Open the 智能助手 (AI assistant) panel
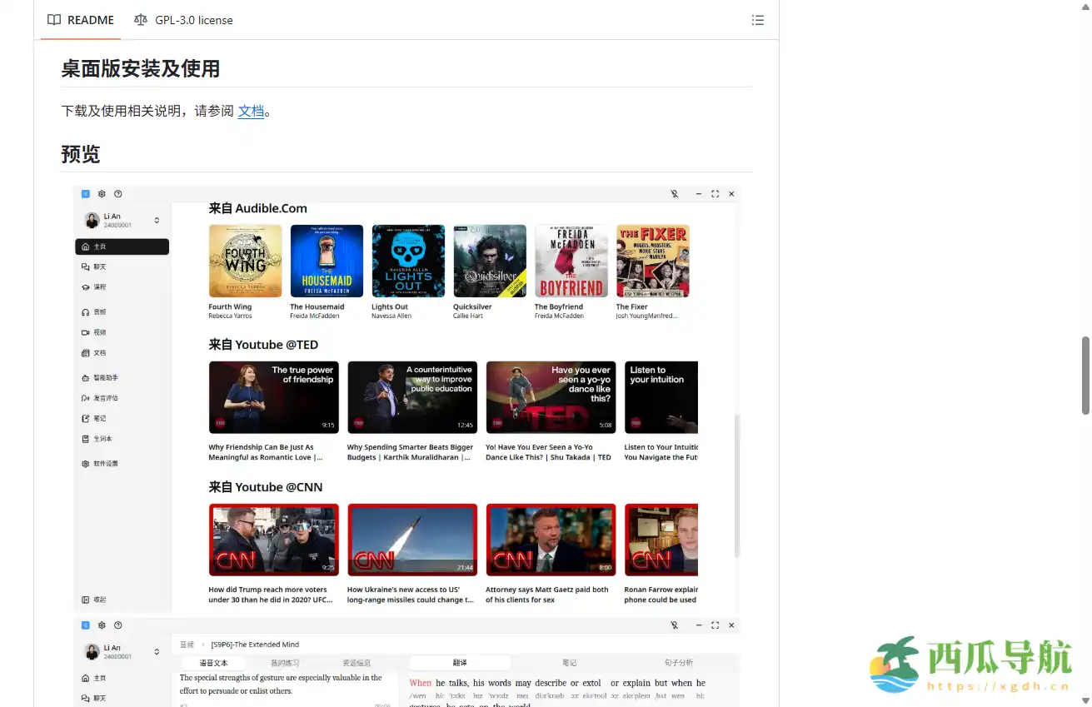Viewport: 1092px width, 707px height. point(104,379)
